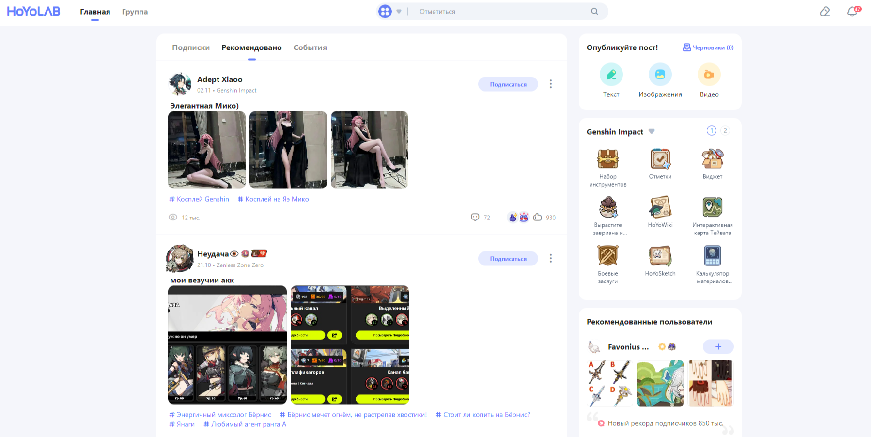Screen dimensions: 871x437
Task: Open the События feed tab
Action: [310, 47]
